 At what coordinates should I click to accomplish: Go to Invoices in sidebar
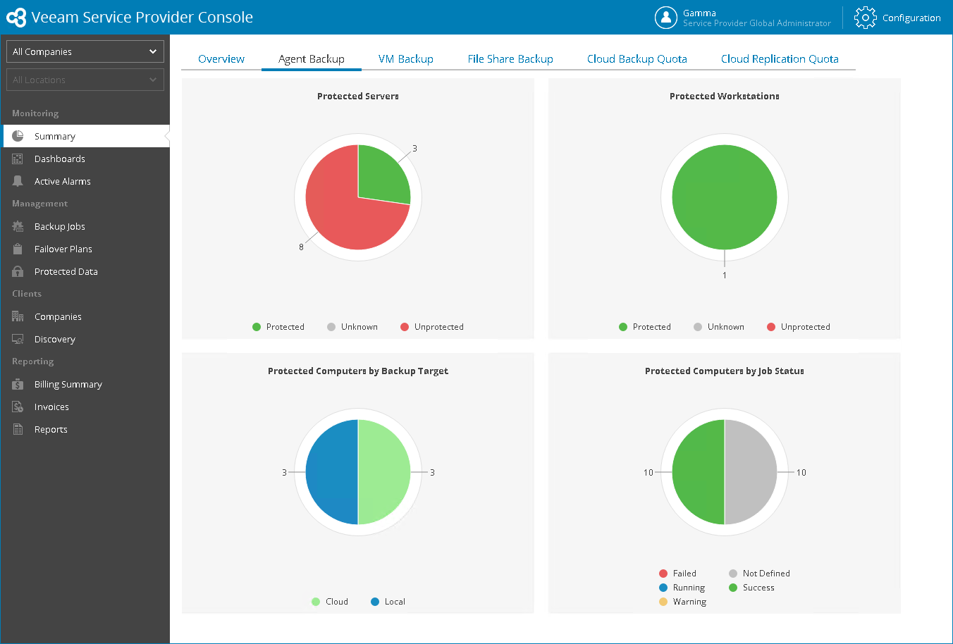coord(51,407)
